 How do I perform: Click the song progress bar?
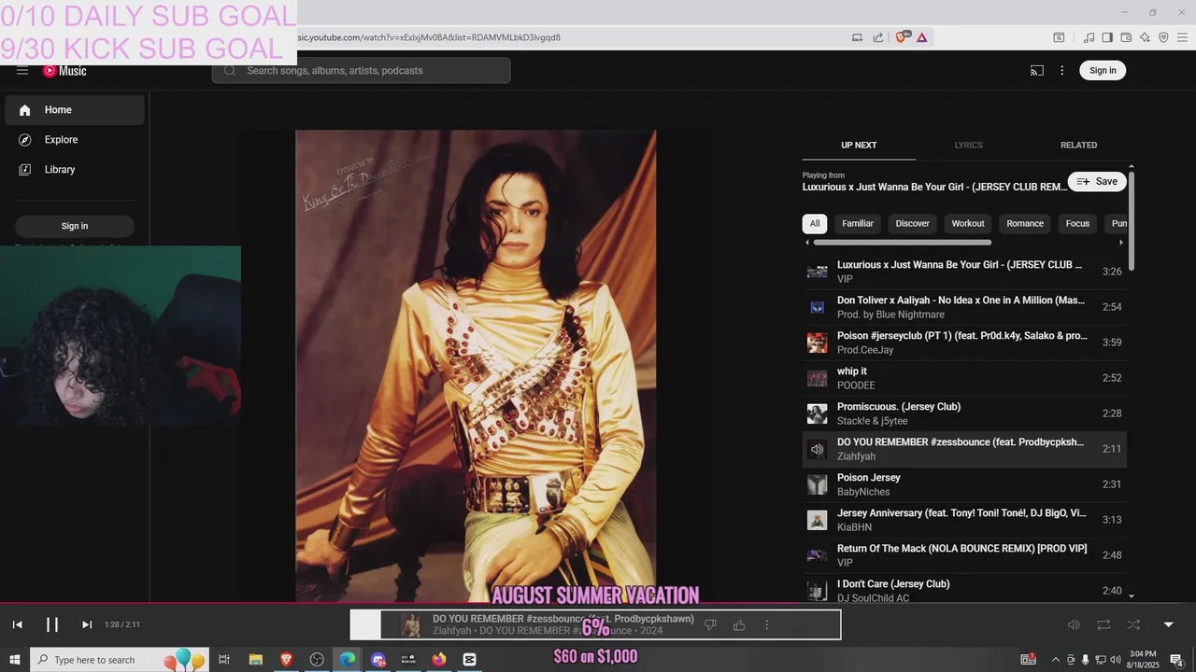(598, 603)
